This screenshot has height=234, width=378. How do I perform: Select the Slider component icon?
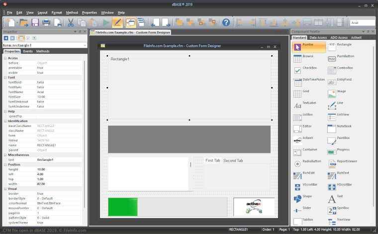click(297, 210)
